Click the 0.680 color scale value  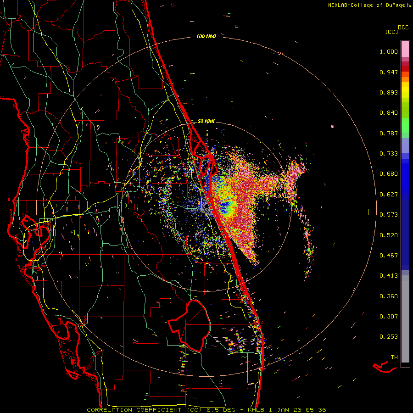389,174
